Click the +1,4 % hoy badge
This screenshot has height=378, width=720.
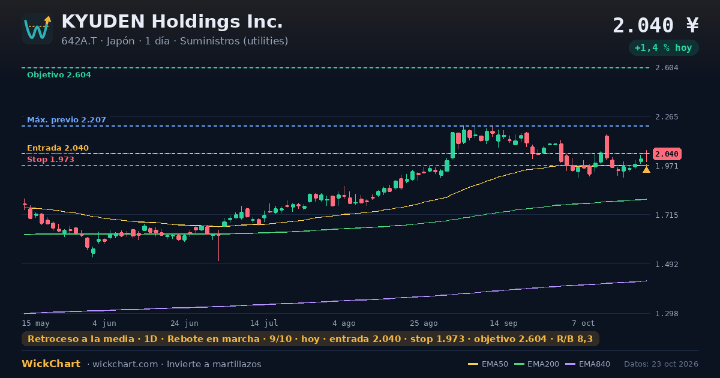[x=664, y=48]
